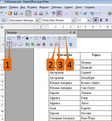Delete the table column
The height and width of the screenshot is (121, 112).
(x=44, y=45)
